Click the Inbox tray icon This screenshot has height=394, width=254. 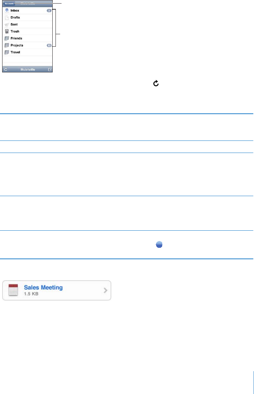point(7,11)
